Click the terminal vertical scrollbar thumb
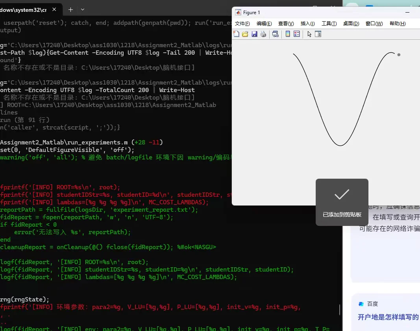 340,310
